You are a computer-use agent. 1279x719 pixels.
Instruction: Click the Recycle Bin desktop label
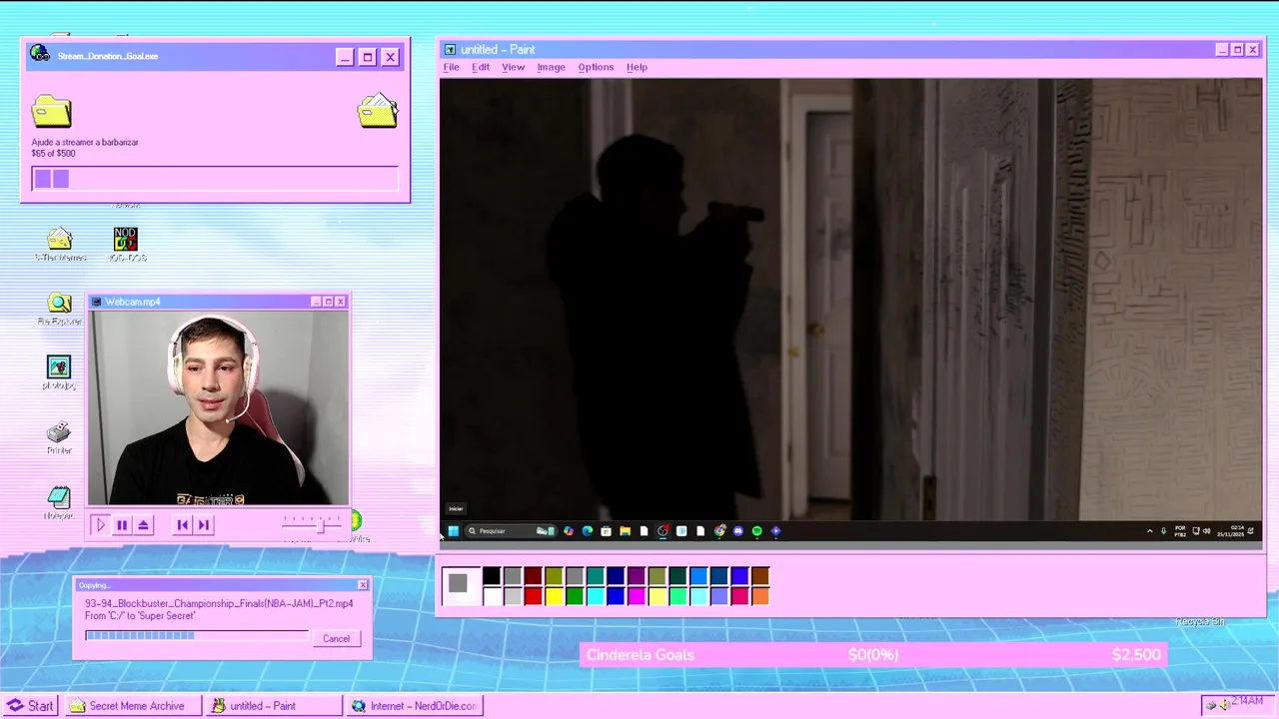1200,621
